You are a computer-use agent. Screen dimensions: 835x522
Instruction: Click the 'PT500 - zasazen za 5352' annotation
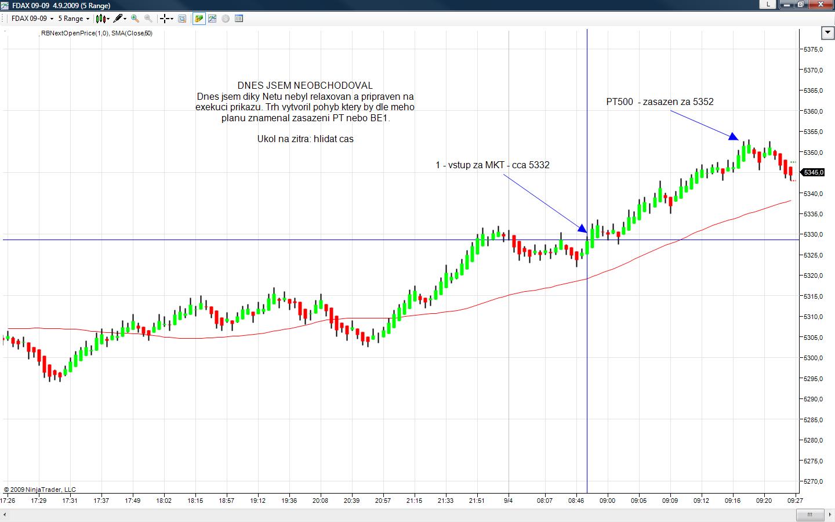pos(660,102)
